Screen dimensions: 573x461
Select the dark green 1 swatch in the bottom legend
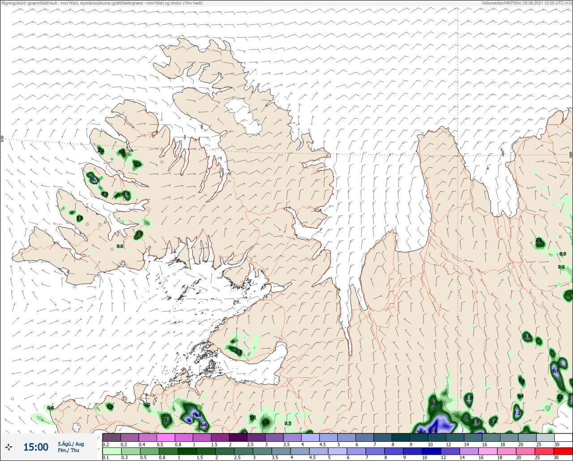(x=187, y=451)
